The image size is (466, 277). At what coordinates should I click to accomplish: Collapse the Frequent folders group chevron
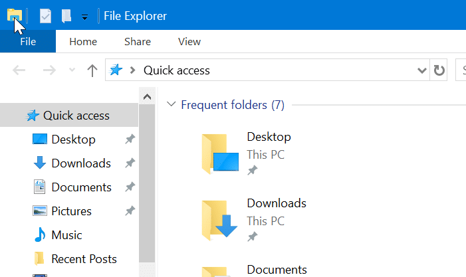(x=172, y=104)
